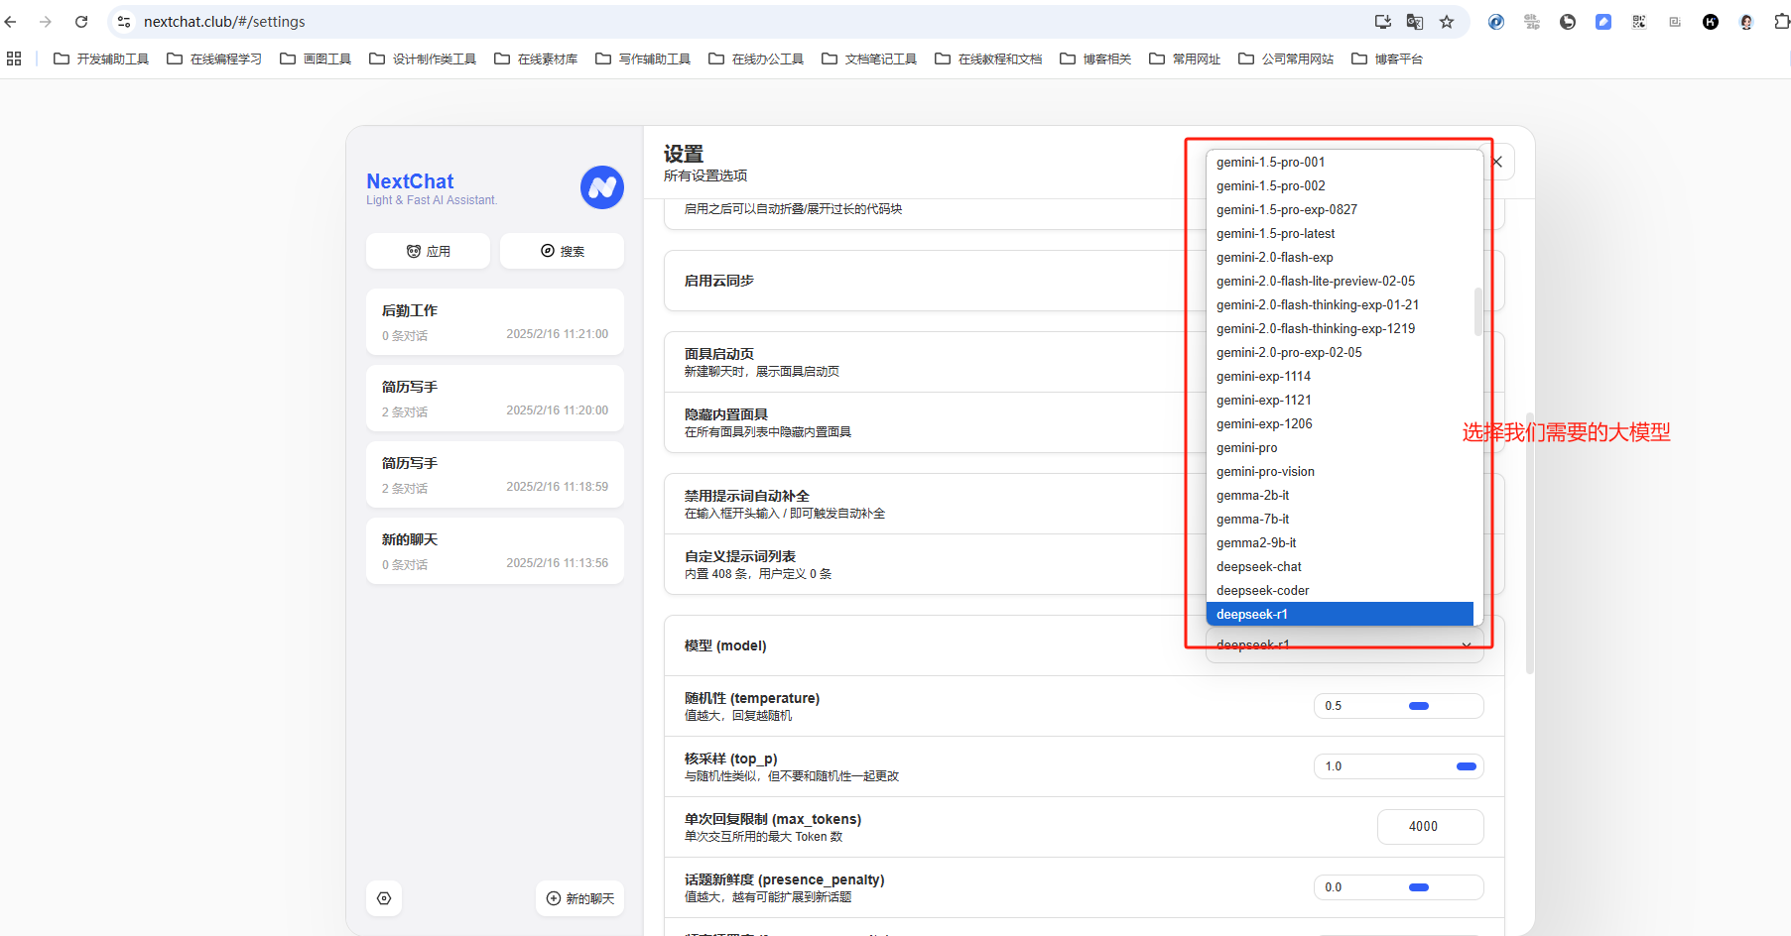Viewport: 1791px width, 936px height.
Task: Open the extensions puzzle icon
Action: click(1781, 22)
